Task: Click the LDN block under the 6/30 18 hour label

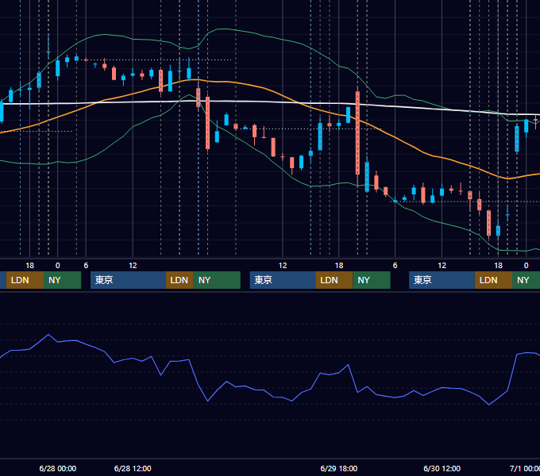Action: (x=493, y=280)
